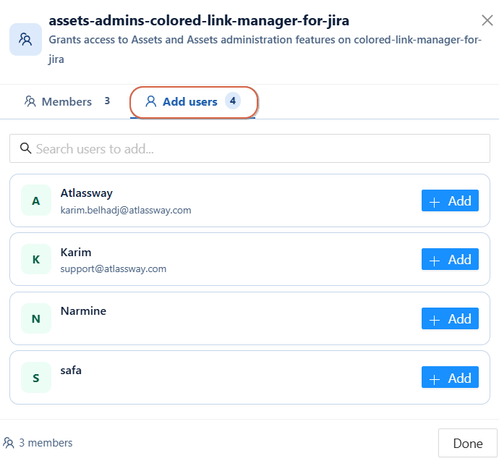Click the group avatar icon in header
The width and height of the screenshot is (499, 461).
coord(25,40)
